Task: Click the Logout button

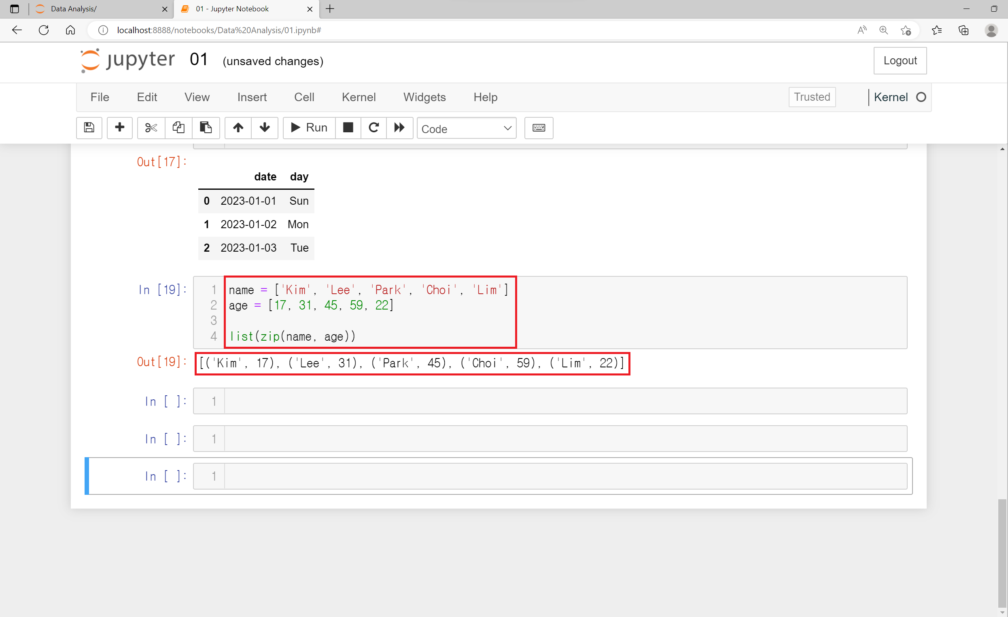Action: [x=900, y=61]
